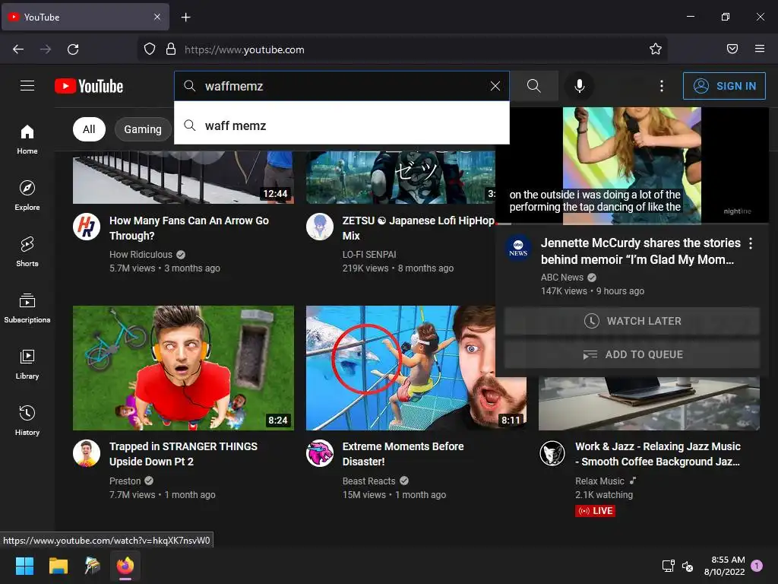Go to Home in the sidebar
This screenshot has height=584, width=778.
(x=27, y=140)
